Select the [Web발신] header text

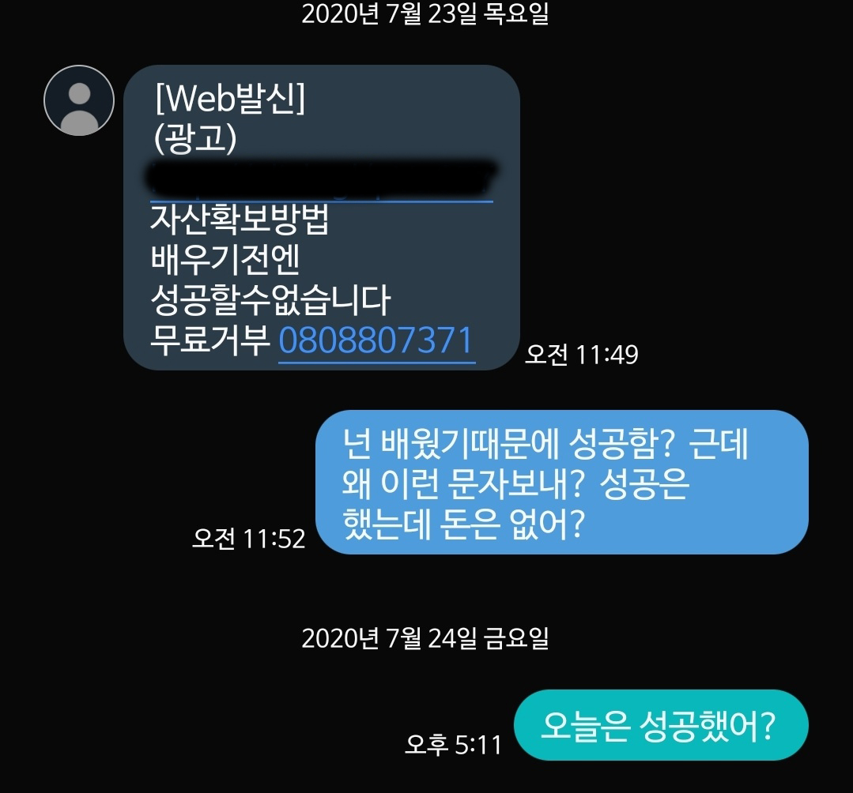tap(230, 99)
